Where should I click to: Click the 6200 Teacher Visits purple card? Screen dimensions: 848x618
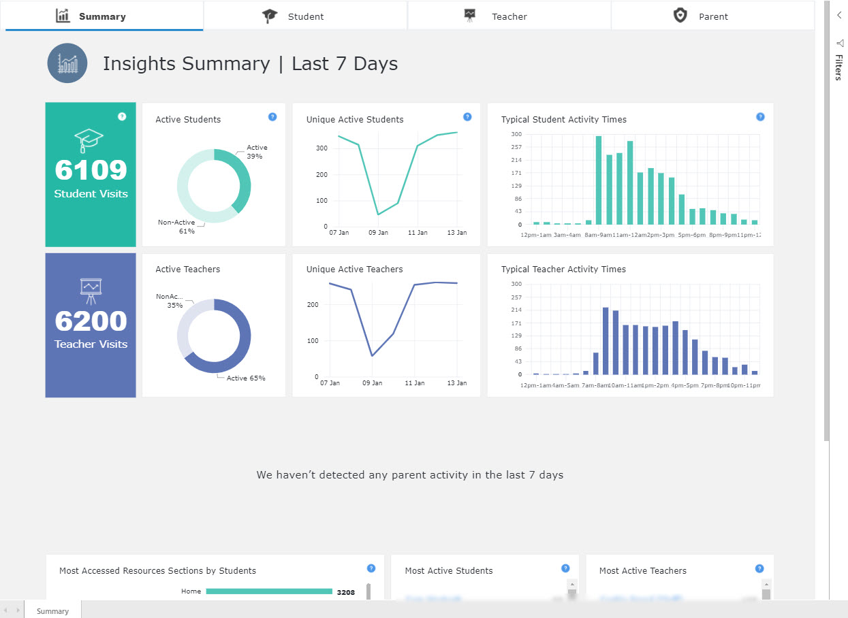90,325
